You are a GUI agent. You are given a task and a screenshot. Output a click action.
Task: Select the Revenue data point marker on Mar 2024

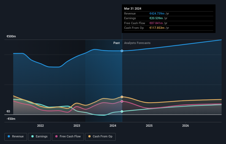[x=122, y=51]
